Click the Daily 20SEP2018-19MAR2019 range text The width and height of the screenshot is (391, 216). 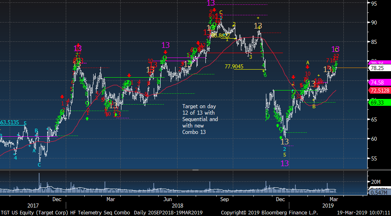click(168, 213)
